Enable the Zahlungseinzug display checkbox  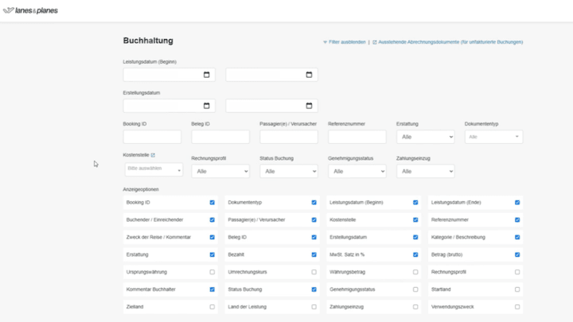click(415, 306)
